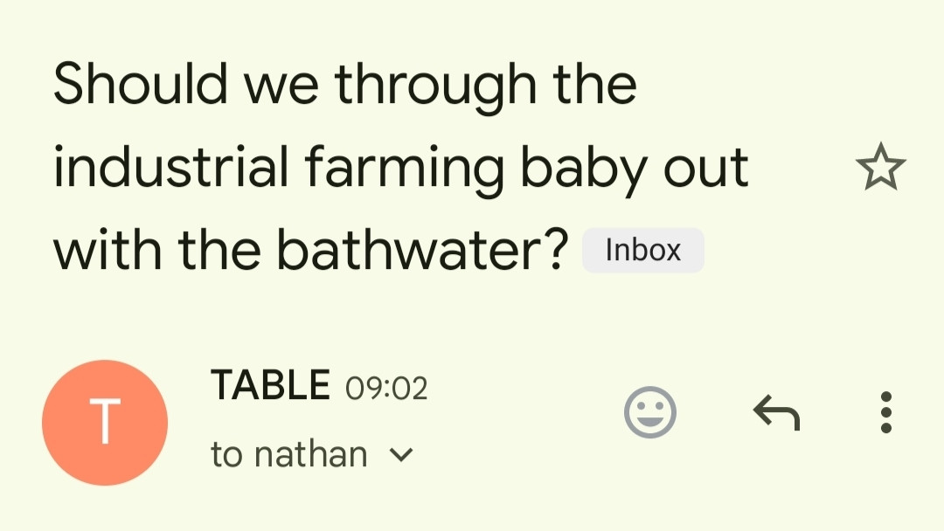Add an emoji reaction to the message

(650, 412)
